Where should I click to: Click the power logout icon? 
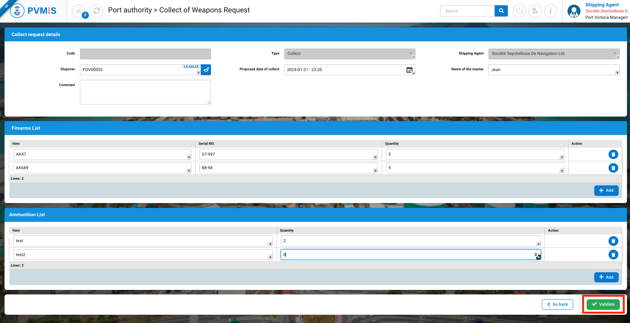pyautogui.click(x=519, y=11)
